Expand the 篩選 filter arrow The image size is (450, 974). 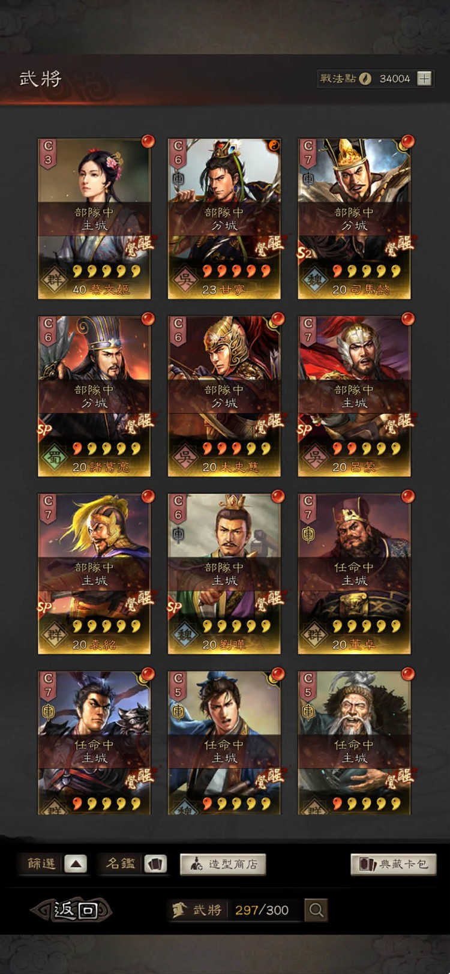coord(76,864)
